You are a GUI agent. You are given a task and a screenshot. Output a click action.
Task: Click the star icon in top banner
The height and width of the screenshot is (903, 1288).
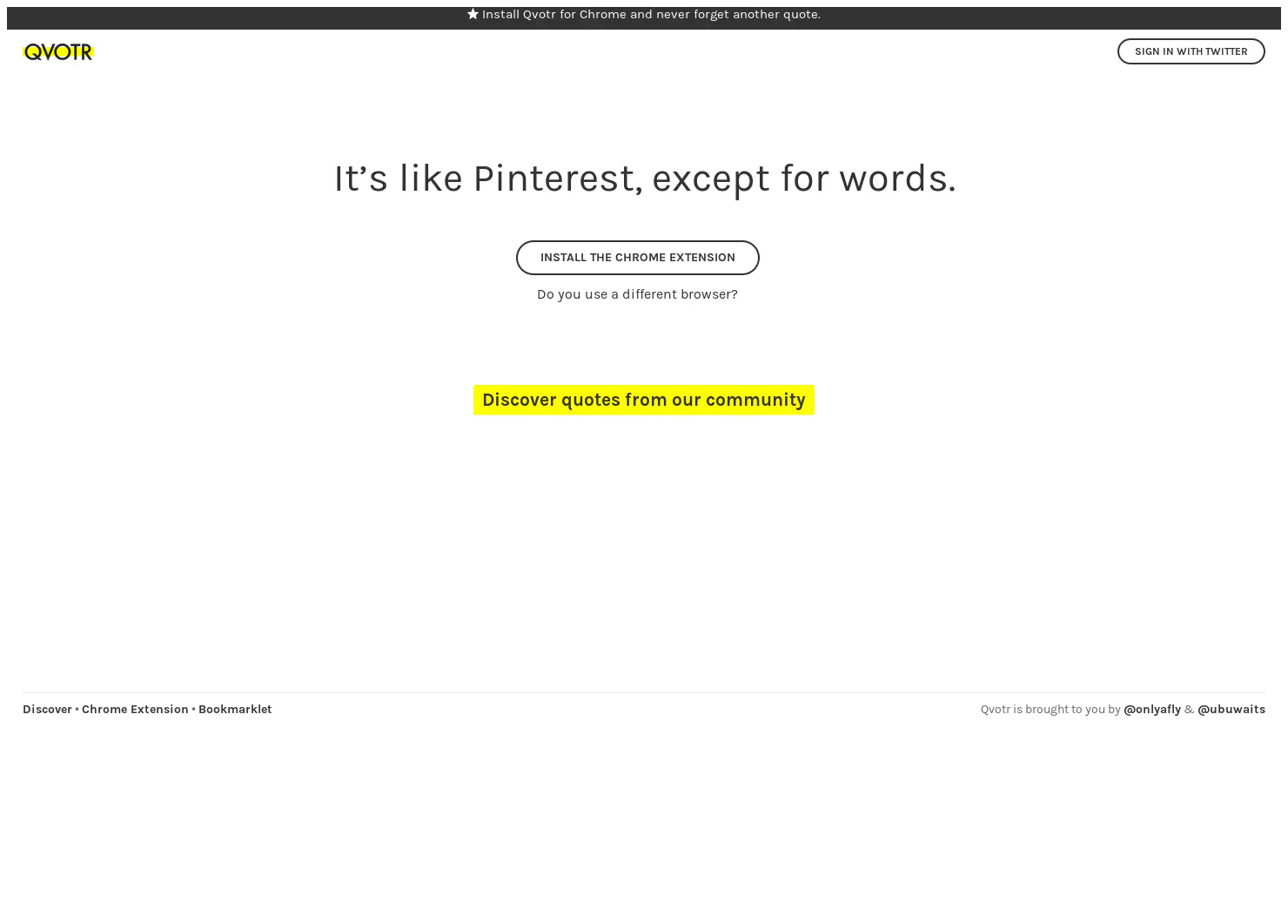(x=473, y=14)
